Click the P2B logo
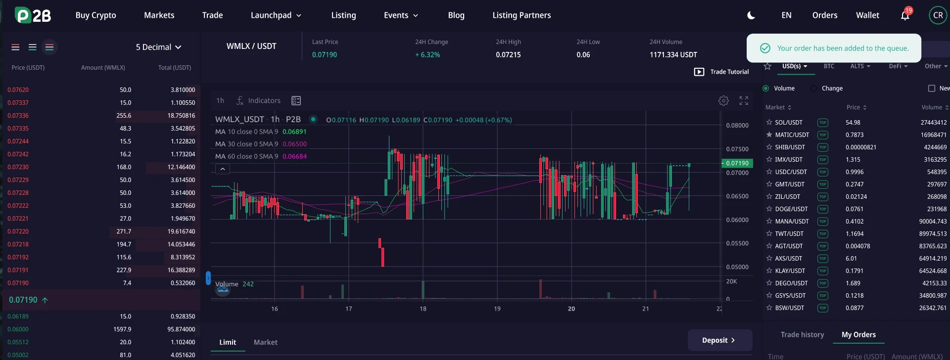 pyautogui.click(x=33, y=15)
